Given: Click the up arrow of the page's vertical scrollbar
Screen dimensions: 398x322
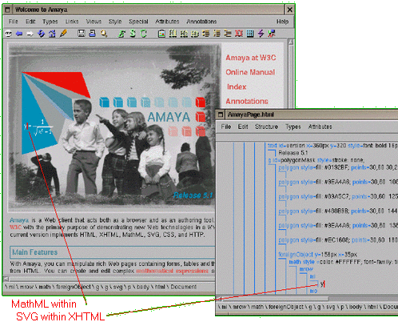Looking at the screenshot, I should tap(291, 42).
